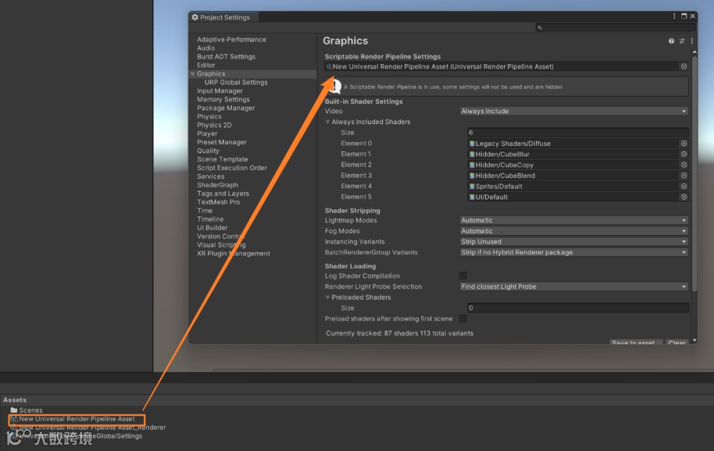Select Scene Template category
Screen dimensions: 714x451
(222, 160)
